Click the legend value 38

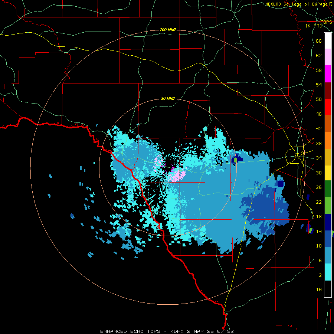[319, 143]
